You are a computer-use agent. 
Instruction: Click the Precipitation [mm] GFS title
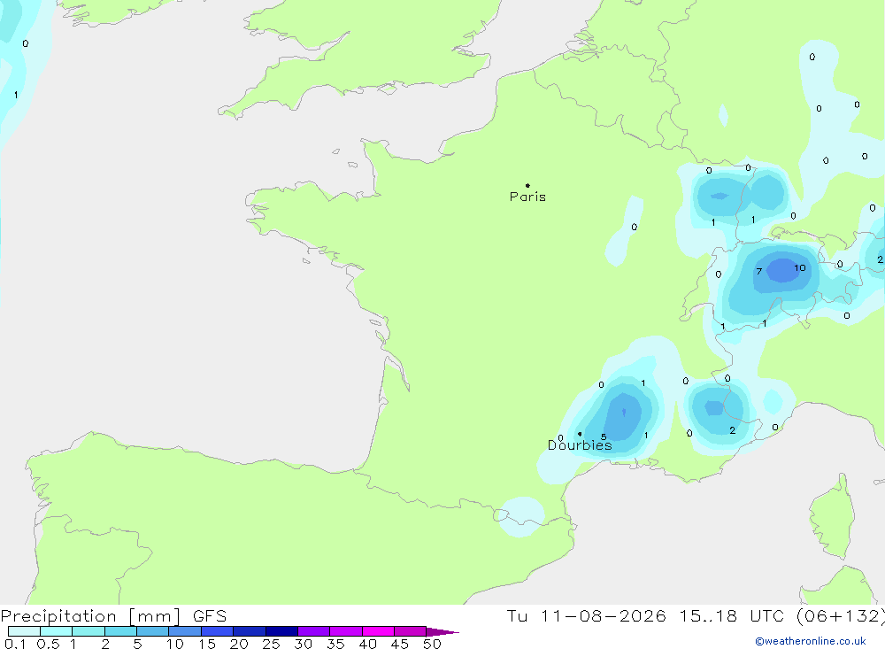113,616
